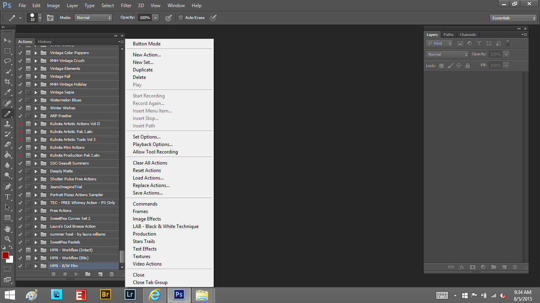This screenshot has height=303, width=540.
Task: Expand the ARP Freebie action set
Action: [36, 116]
